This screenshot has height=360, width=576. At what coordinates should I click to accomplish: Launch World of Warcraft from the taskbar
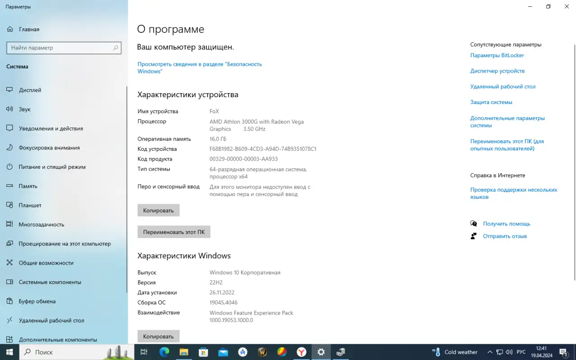pos(262,352)
